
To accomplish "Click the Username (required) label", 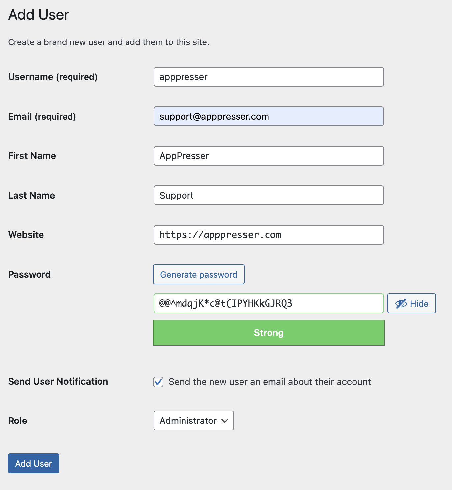I will [x=53, y=77].
